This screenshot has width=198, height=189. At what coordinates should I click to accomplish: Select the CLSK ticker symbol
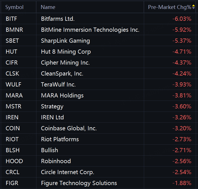[13, 74]
